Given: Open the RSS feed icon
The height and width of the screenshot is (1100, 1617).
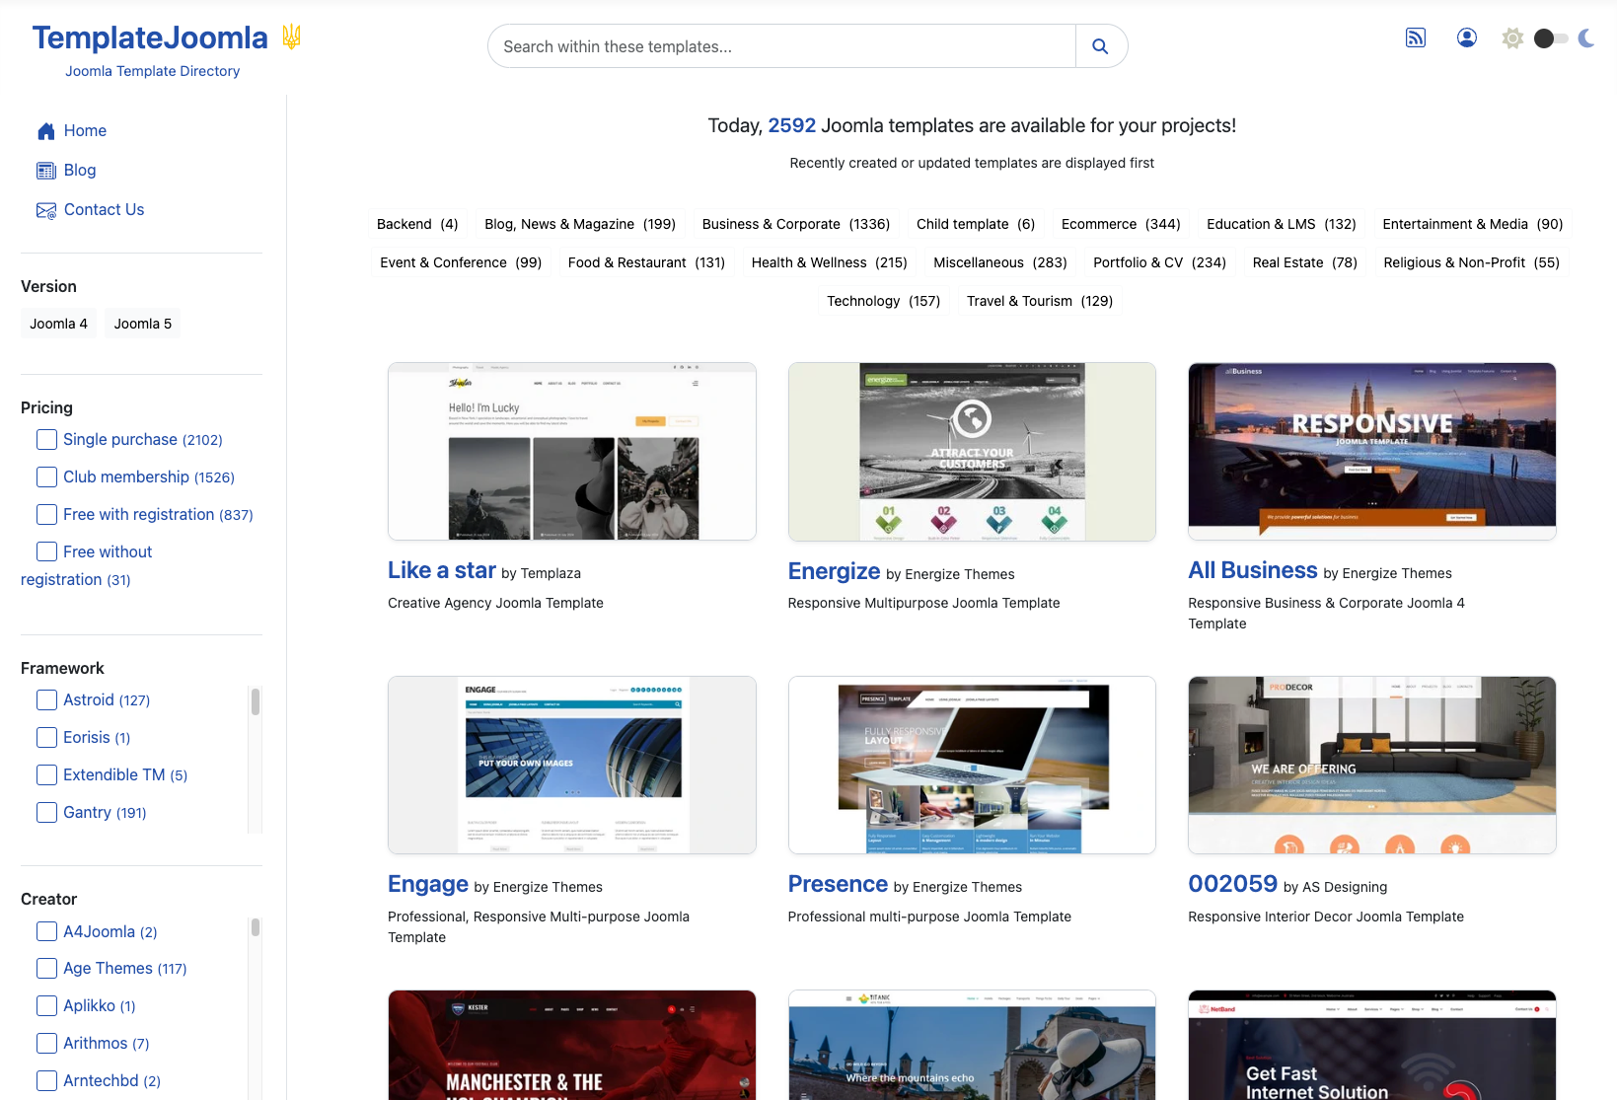Looking at the screenshot, I should click(x=1416, y=37).
